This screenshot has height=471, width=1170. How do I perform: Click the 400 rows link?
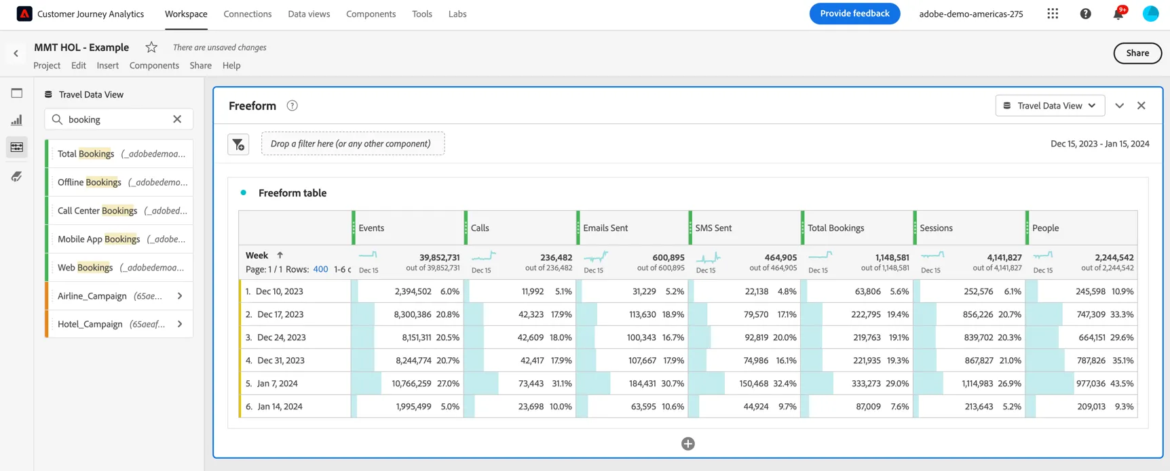(320, 269)
